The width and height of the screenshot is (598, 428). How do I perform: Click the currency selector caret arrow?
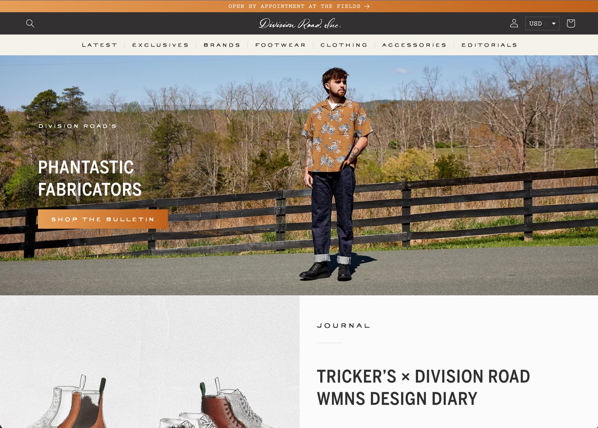coord(553,23)
